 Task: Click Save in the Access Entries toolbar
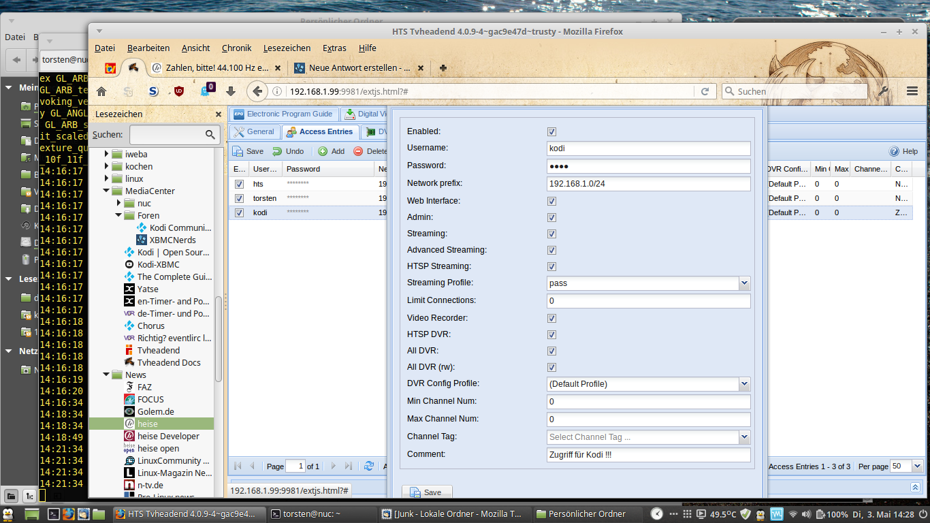[248, 151]
